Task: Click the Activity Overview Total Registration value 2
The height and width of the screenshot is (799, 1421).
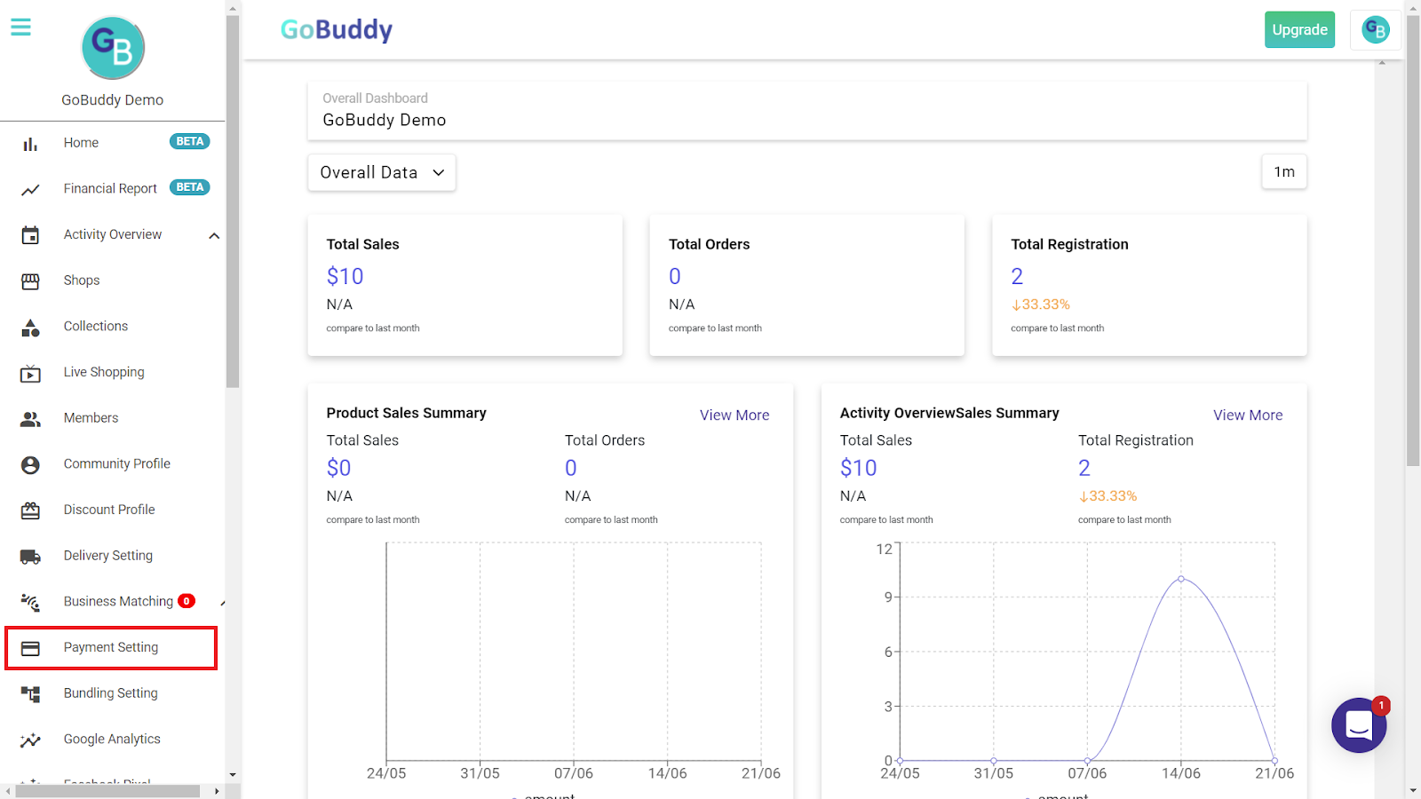Action: pyautogui.click(x=1084, y=468)
